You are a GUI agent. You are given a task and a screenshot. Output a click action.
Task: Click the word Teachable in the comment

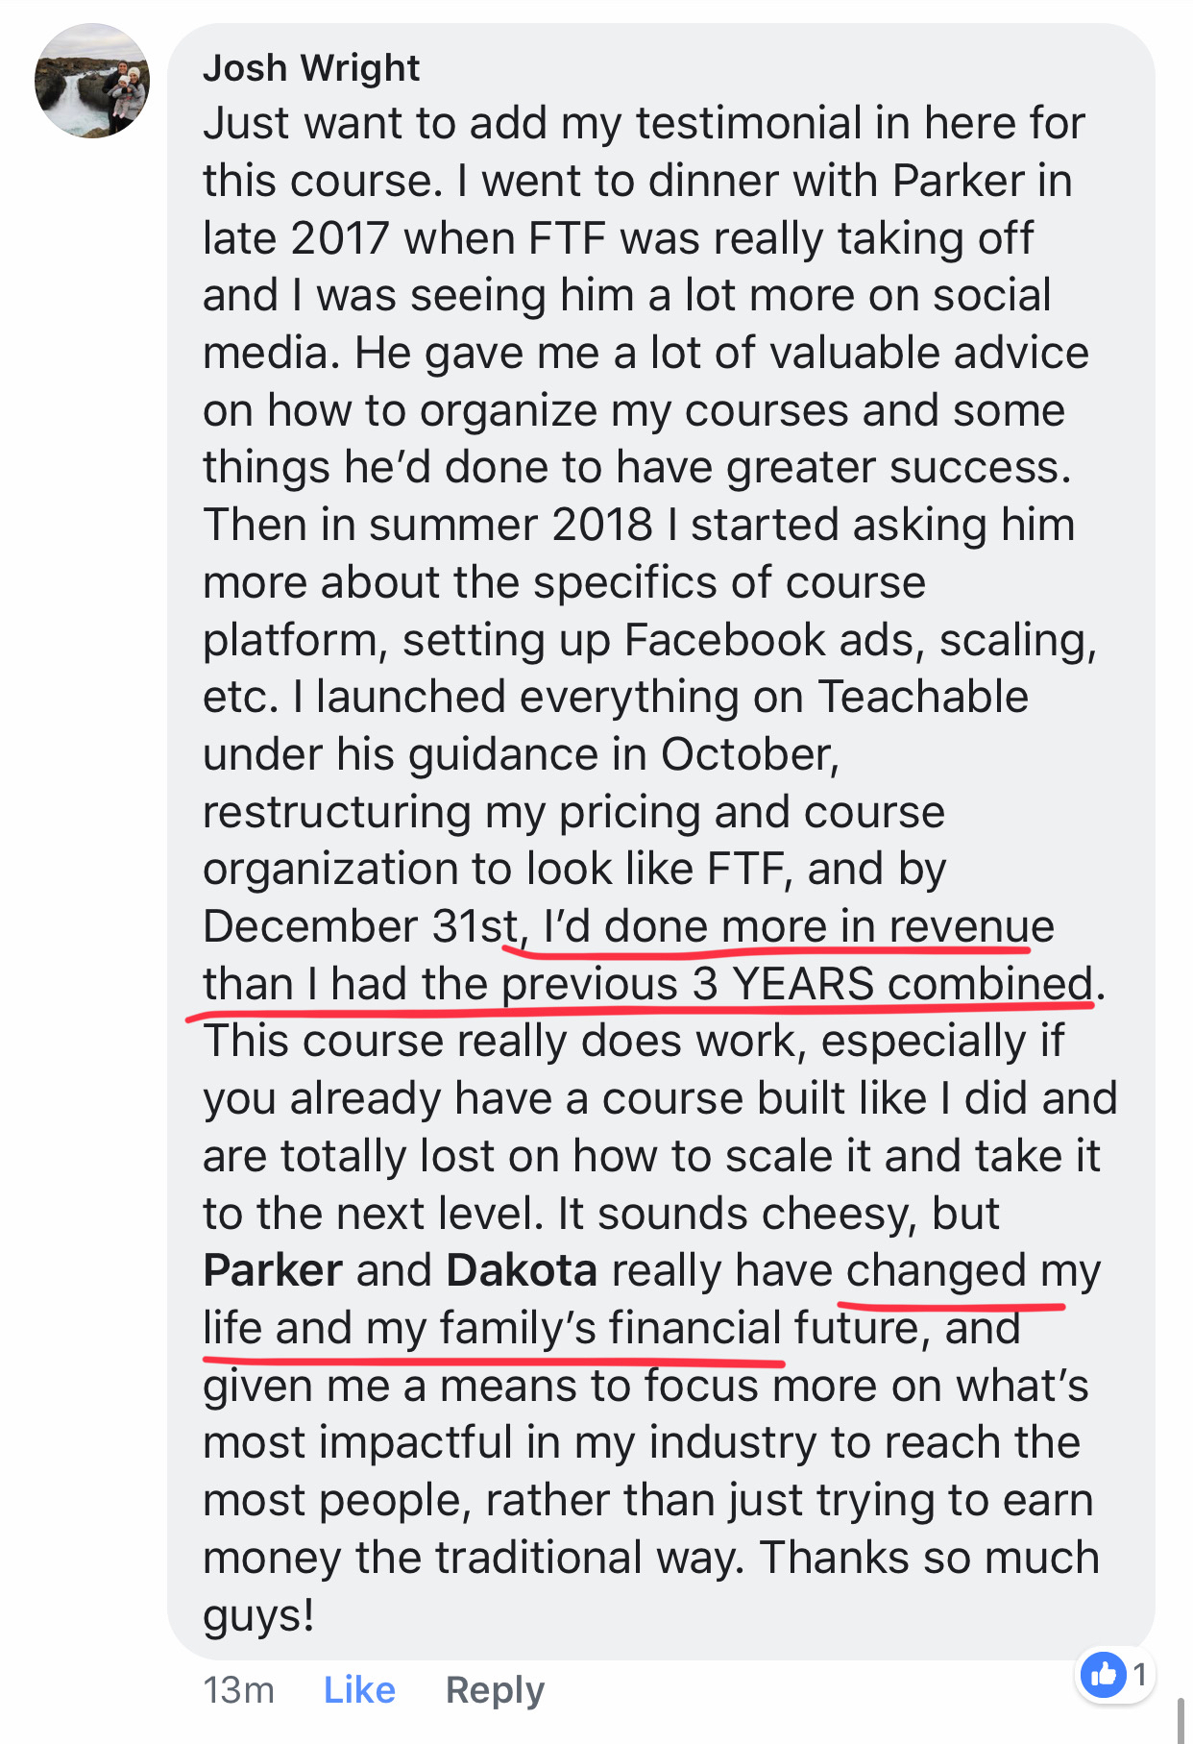(922, 697)
